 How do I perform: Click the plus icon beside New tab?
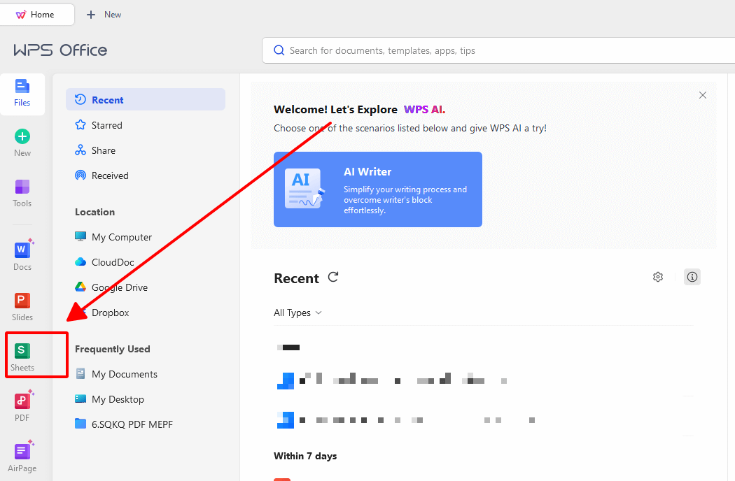pos(91,15)
